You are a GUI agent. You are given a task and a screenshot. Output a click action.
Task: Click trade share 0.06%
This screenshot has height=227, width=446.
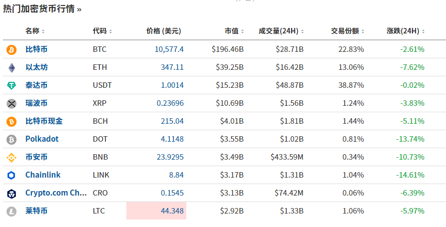coord(353,193)
